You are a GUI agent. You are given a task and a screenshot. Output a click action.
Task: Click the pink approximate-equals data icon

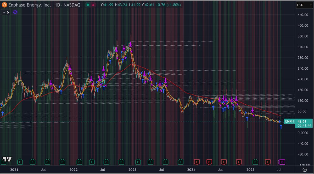(93, 5)
